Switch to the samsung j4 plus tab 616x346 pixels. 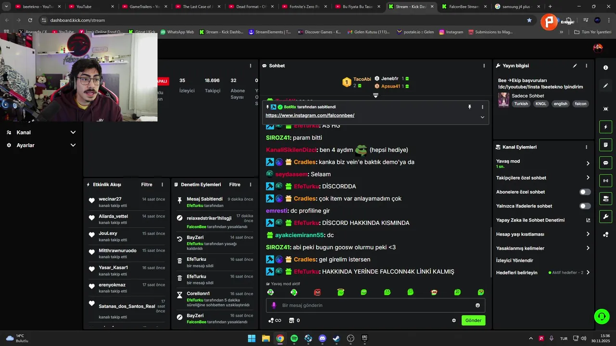pyautogui.click(x=517, y=7)
